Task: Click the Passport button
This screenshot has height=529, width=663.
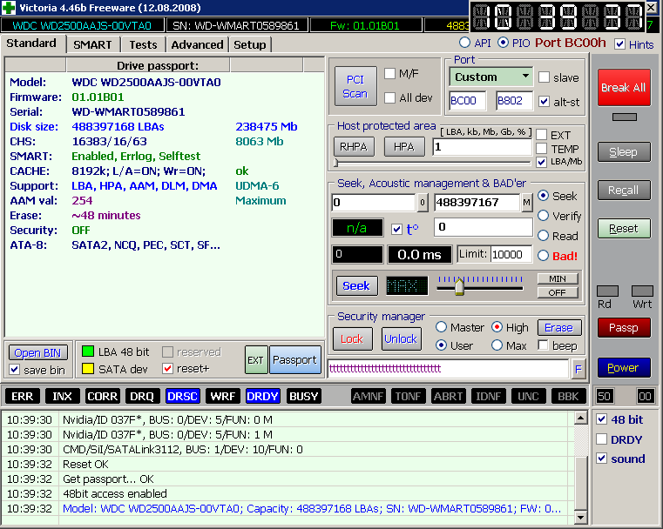Action: 294,360
